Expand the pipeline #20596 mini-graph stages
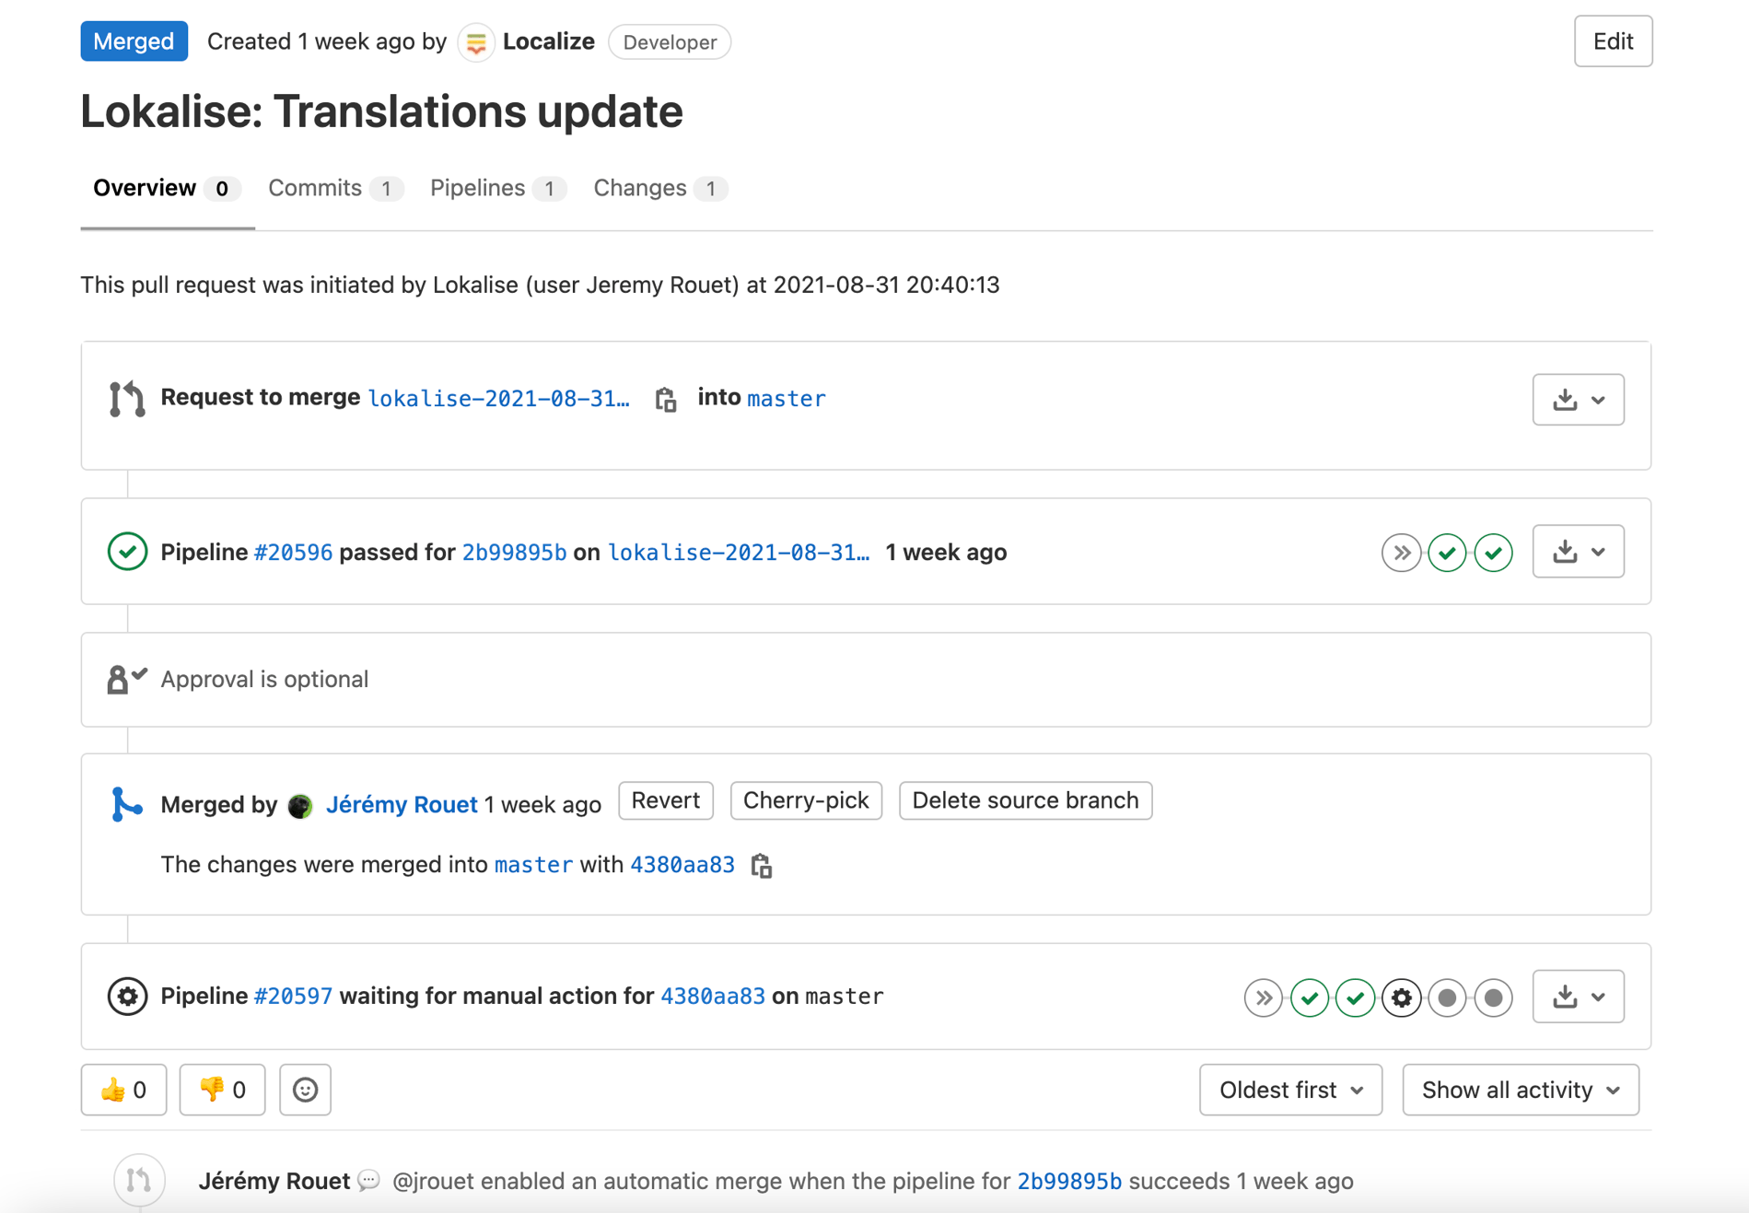 click(x=1401, y=552)
